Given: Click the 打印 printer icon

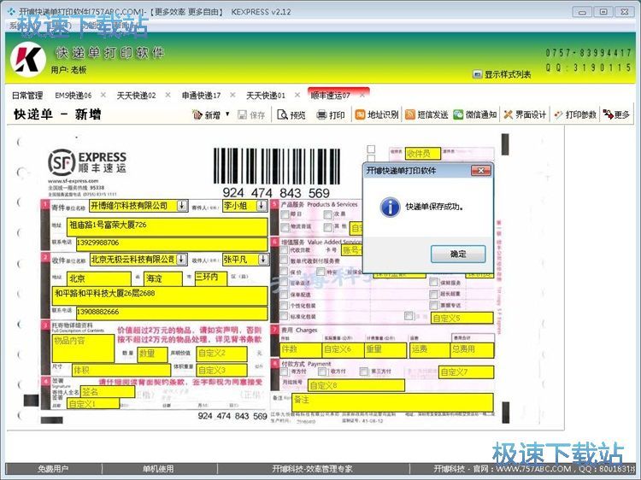Looking at the screenshot, I should click(321, 115).
